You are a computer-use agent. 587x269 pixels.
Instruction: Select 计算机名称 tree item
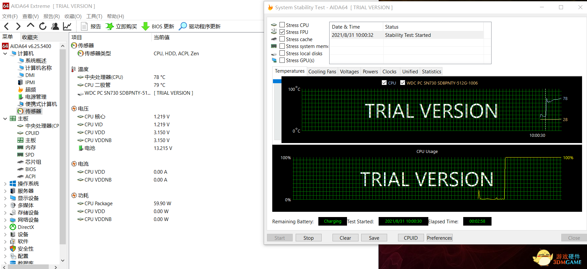coord(39,68)
